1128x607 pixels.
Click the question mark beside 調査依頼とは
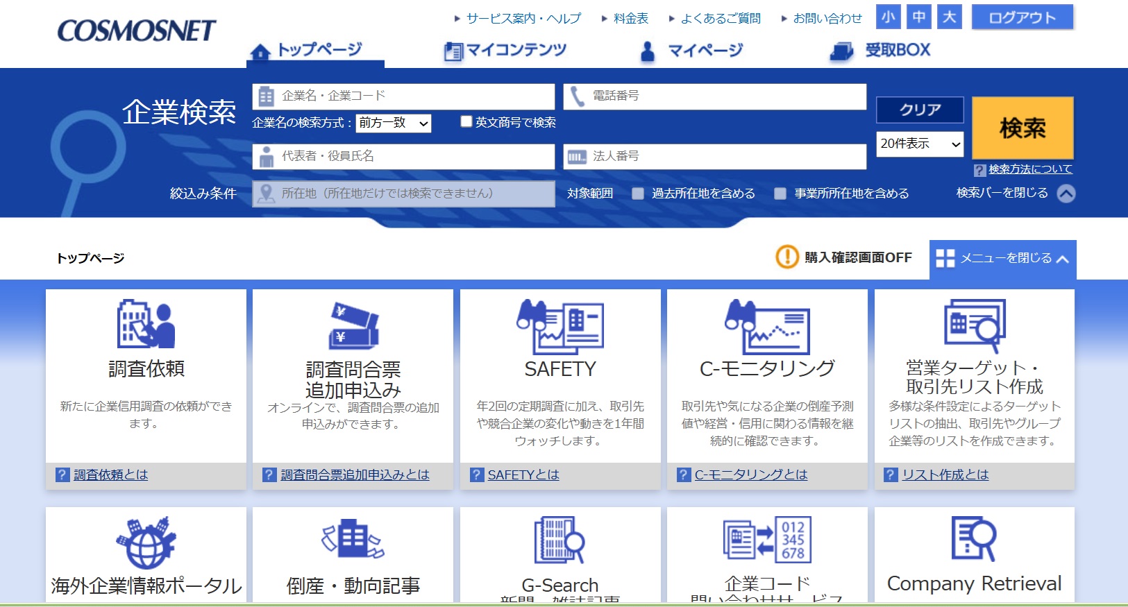click(x=62, y=475)
